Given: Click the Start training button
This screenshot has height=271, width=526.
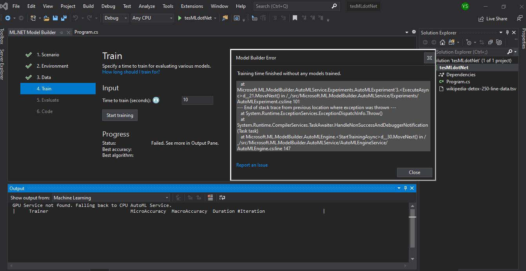Looking at the screenshot, I should [120, 115].
